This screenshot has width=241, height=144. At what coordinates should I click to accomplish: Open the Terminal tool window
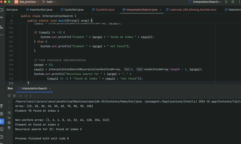pyautogui.click(x=1, y=129)
